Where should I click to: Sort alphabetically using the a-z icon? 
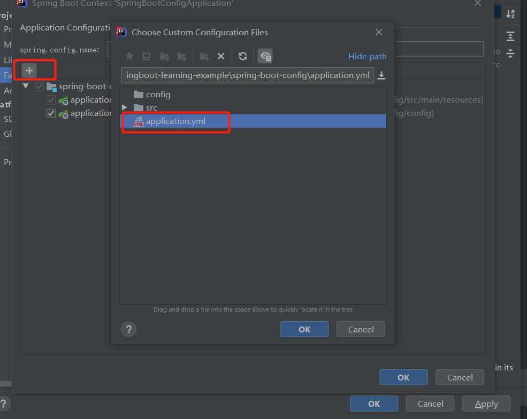pos(510,13)
